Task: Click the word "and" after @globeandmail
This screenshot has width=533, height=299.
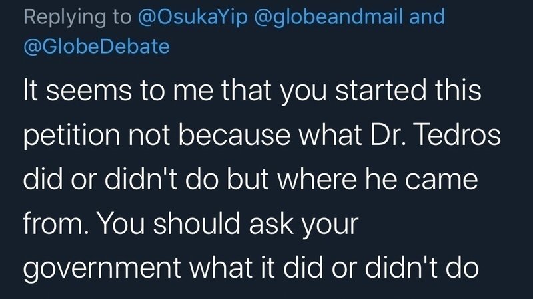Action: pyautogui.click(x=427, y=17)
